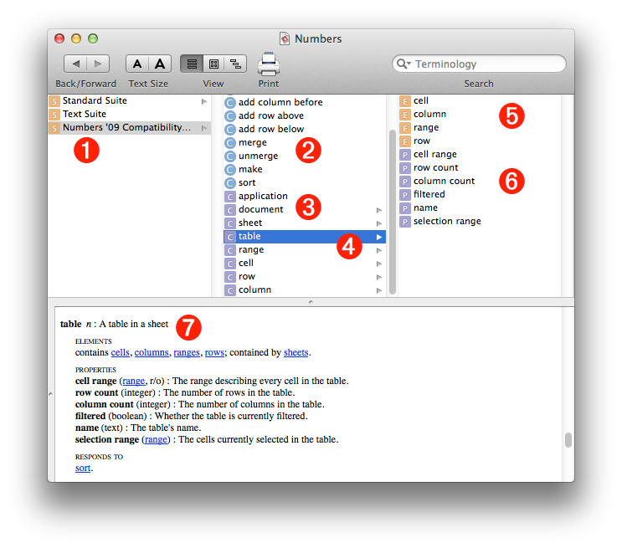Expand range class disclosure arrow
Viewport: 622px width, 548px height.
379,250
